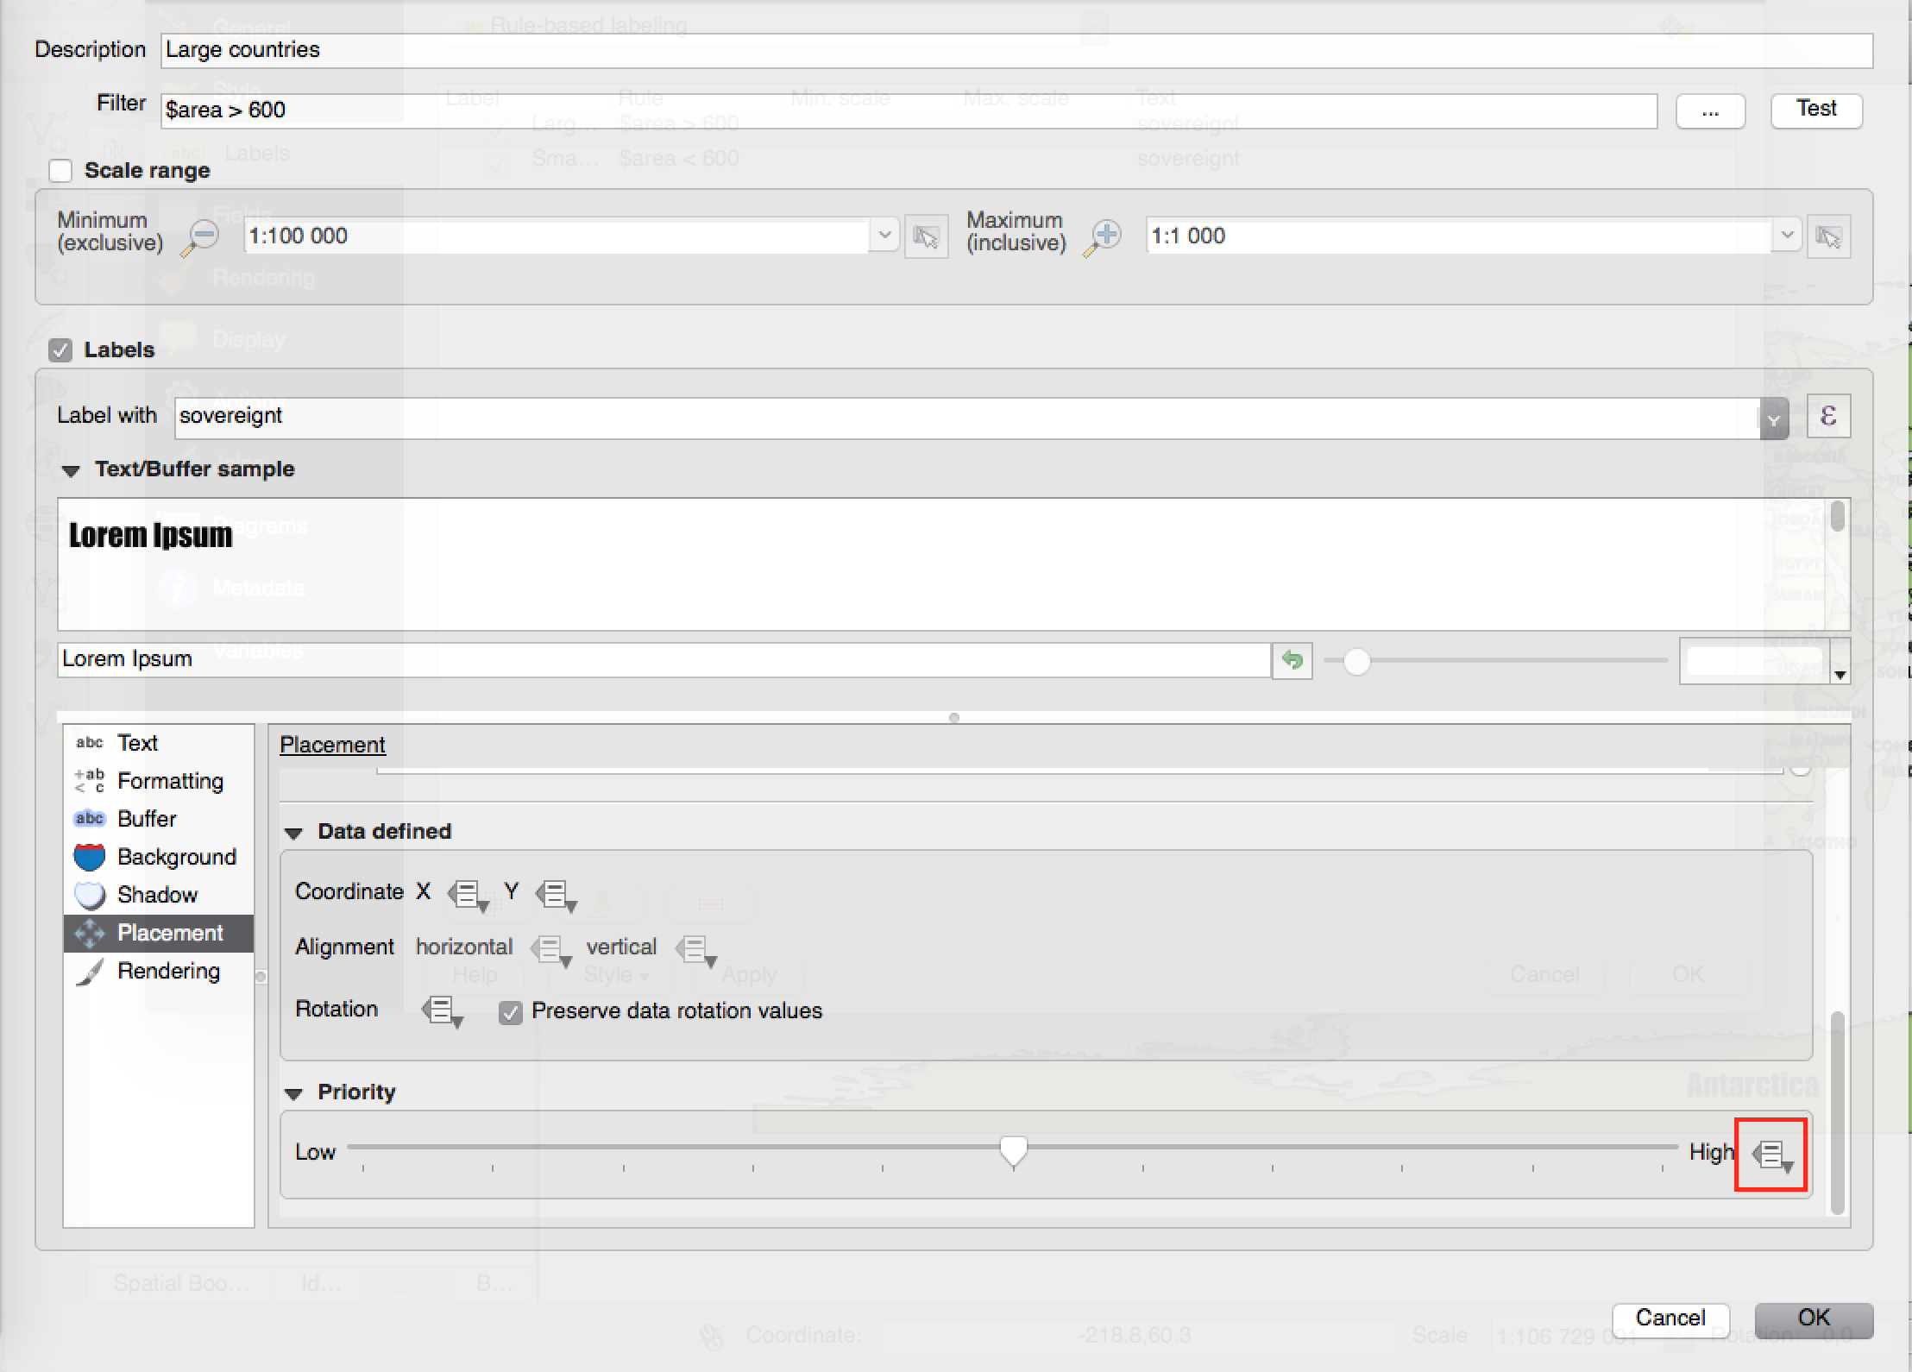Collapse the Text/Buffer sample section

click(71, 470)
